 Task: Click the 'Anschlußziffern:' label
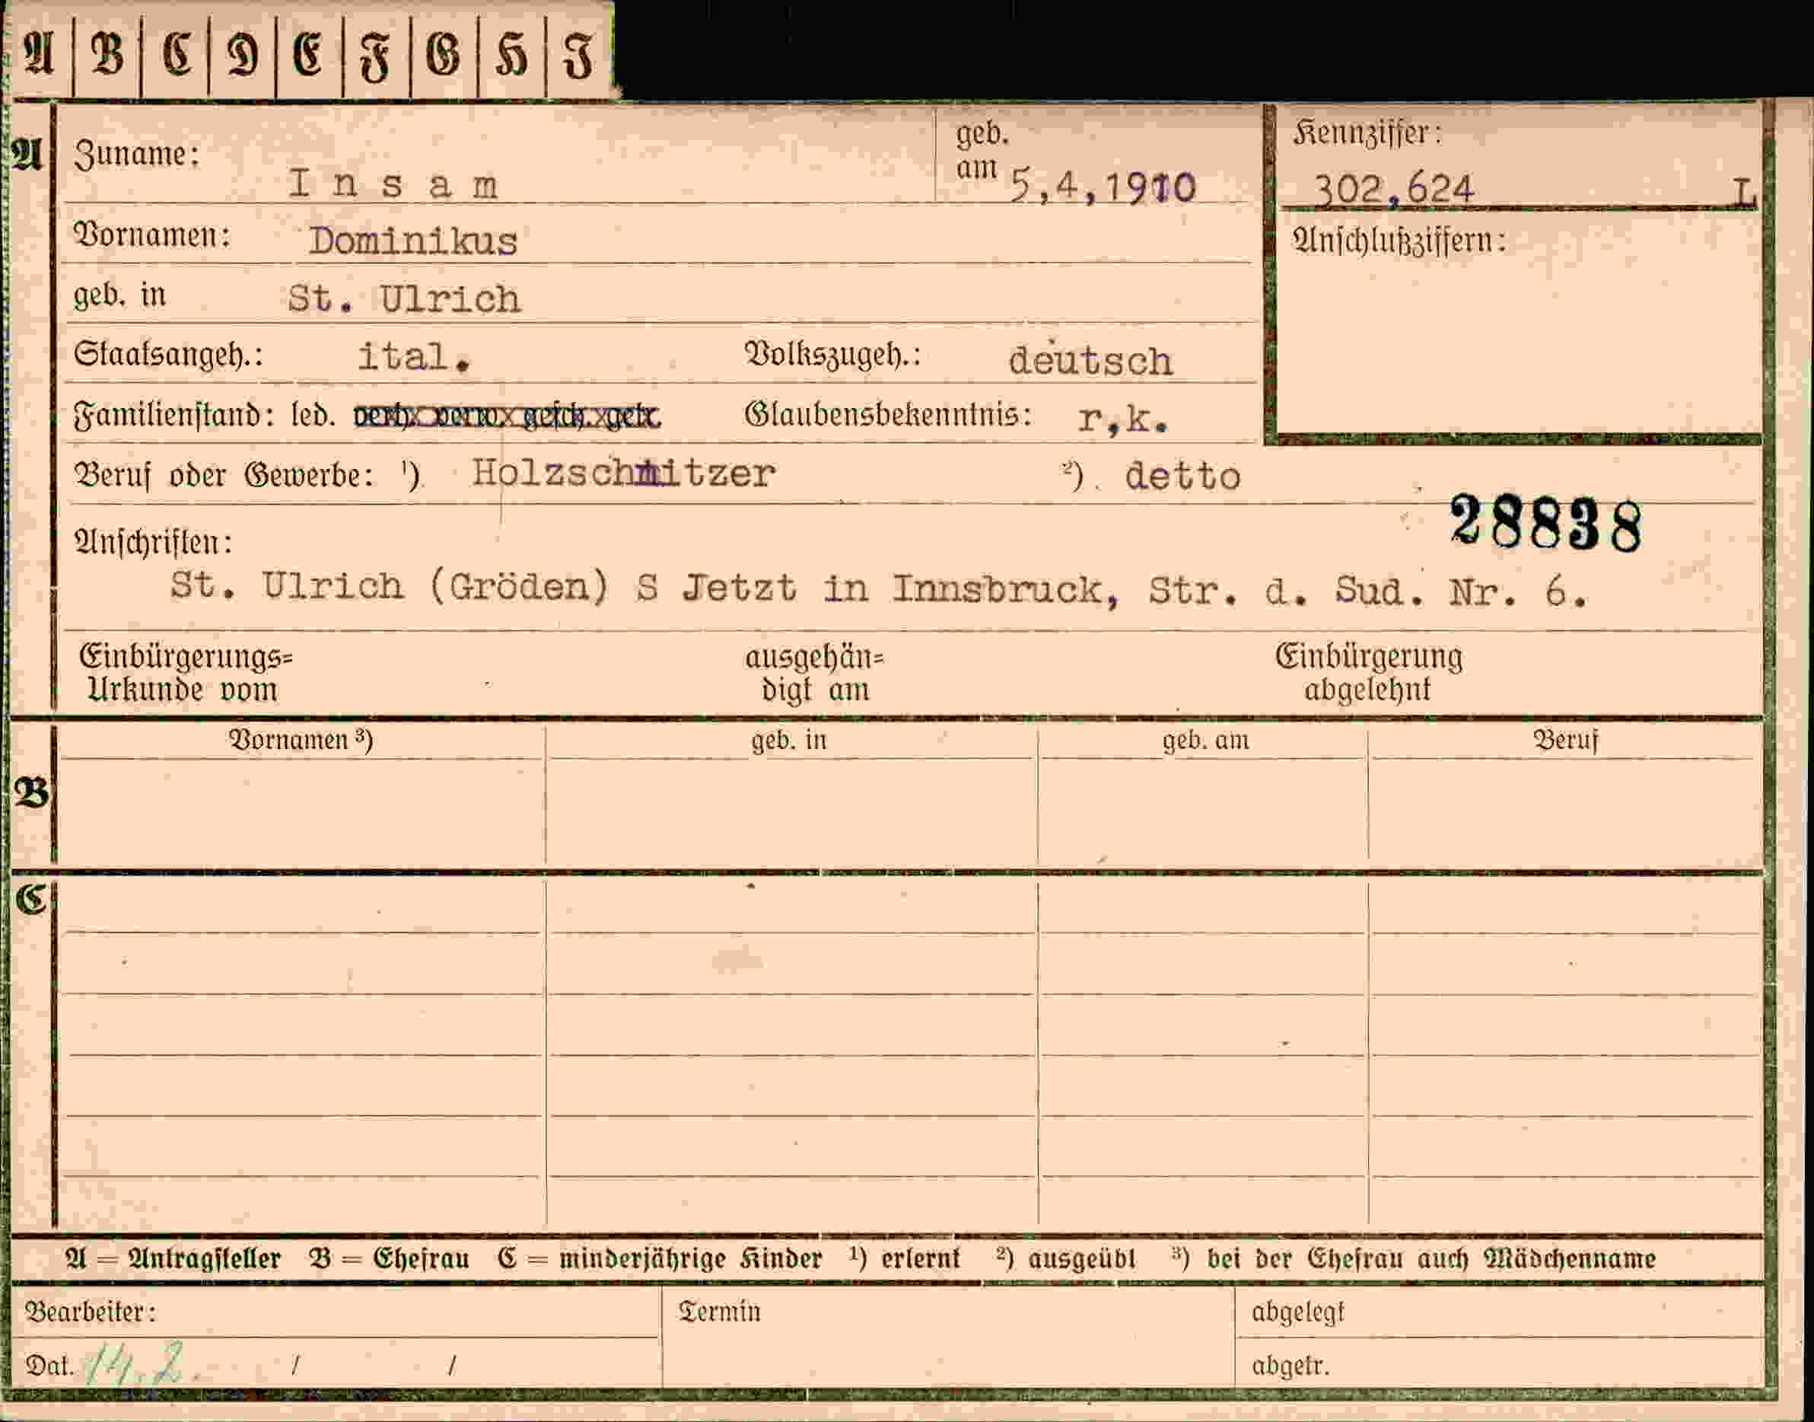(x=1399, y=241)
